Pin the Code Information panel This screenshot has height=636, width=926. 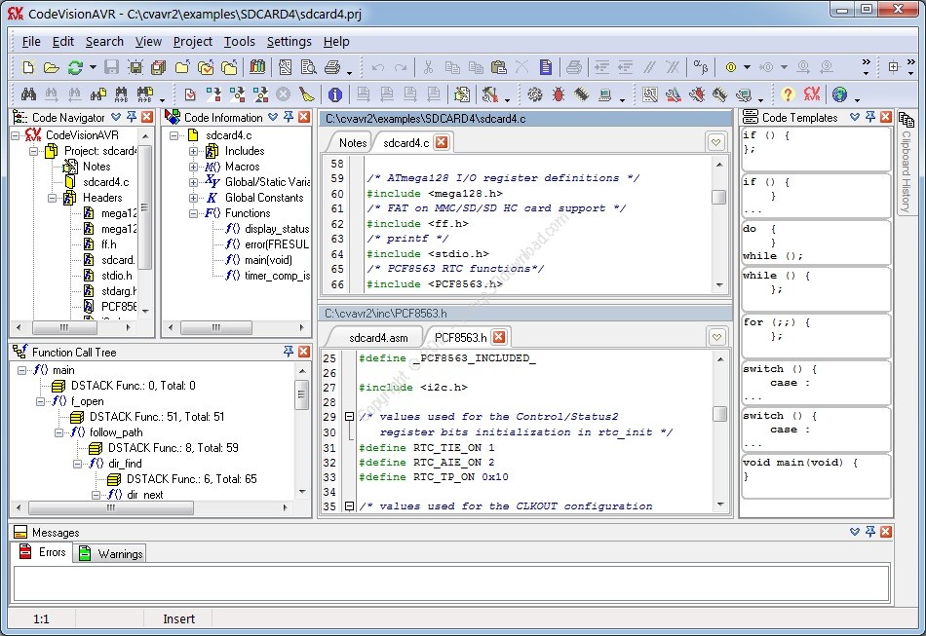coord(289,117)
